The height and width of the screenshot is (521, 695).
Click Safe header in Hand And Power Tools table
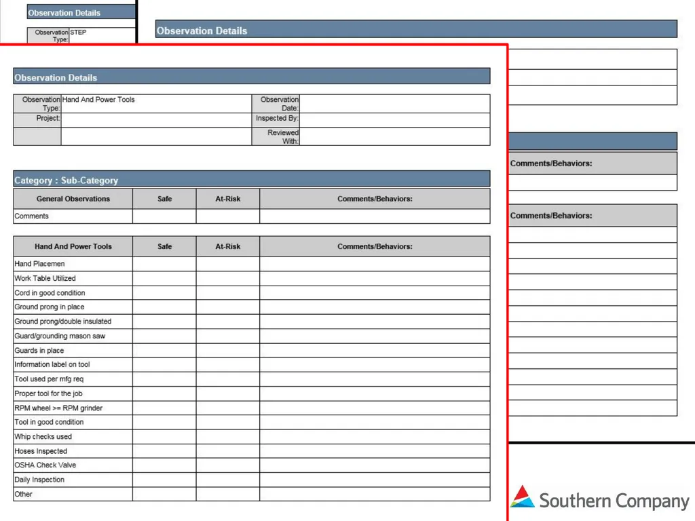[x=164, y=246]
